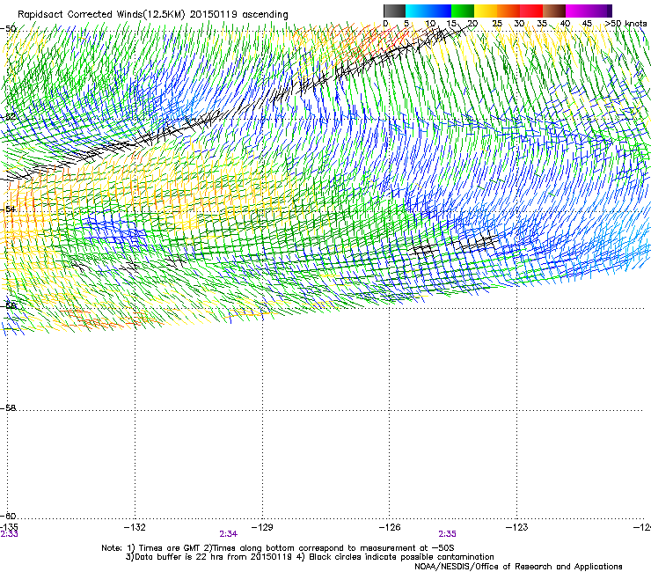Click the '45' legend tick label
651x572 pixels.
click(x=587, y=24)
